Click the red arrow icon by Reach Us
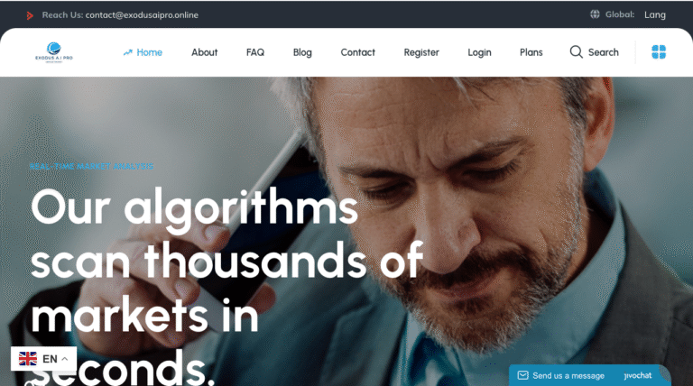 point(30,15)
